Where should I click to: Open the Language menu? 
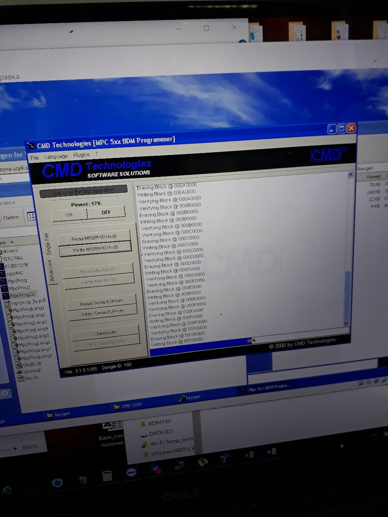click(56, 156)
